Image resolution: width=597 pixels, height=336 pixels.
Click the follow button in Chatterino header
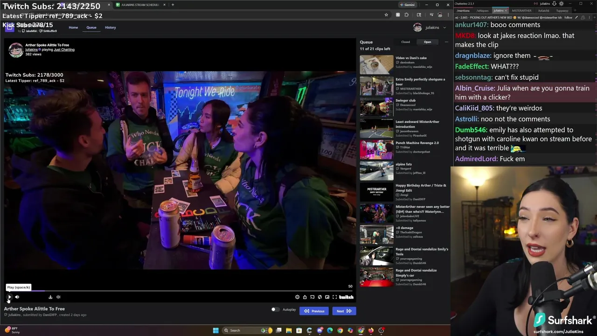coord(568,18)
